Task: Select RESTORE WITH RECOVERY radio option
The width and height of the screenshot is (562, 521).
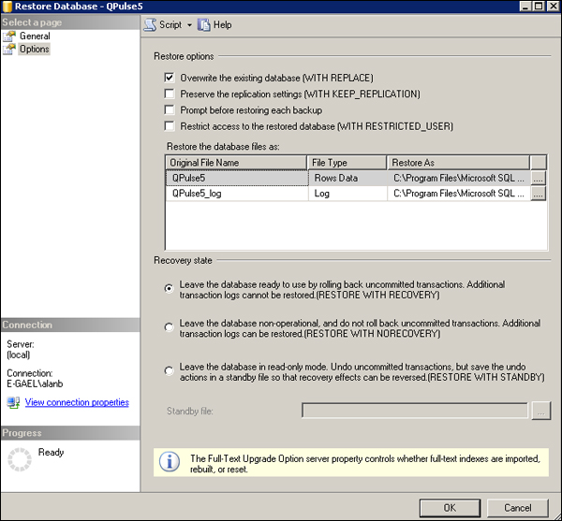Action: pyautogui.click(x=170, y=288)
